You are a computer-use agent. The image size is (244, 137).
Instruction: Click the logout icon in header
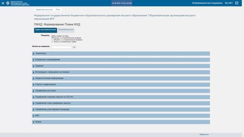[x=237, y=3]
